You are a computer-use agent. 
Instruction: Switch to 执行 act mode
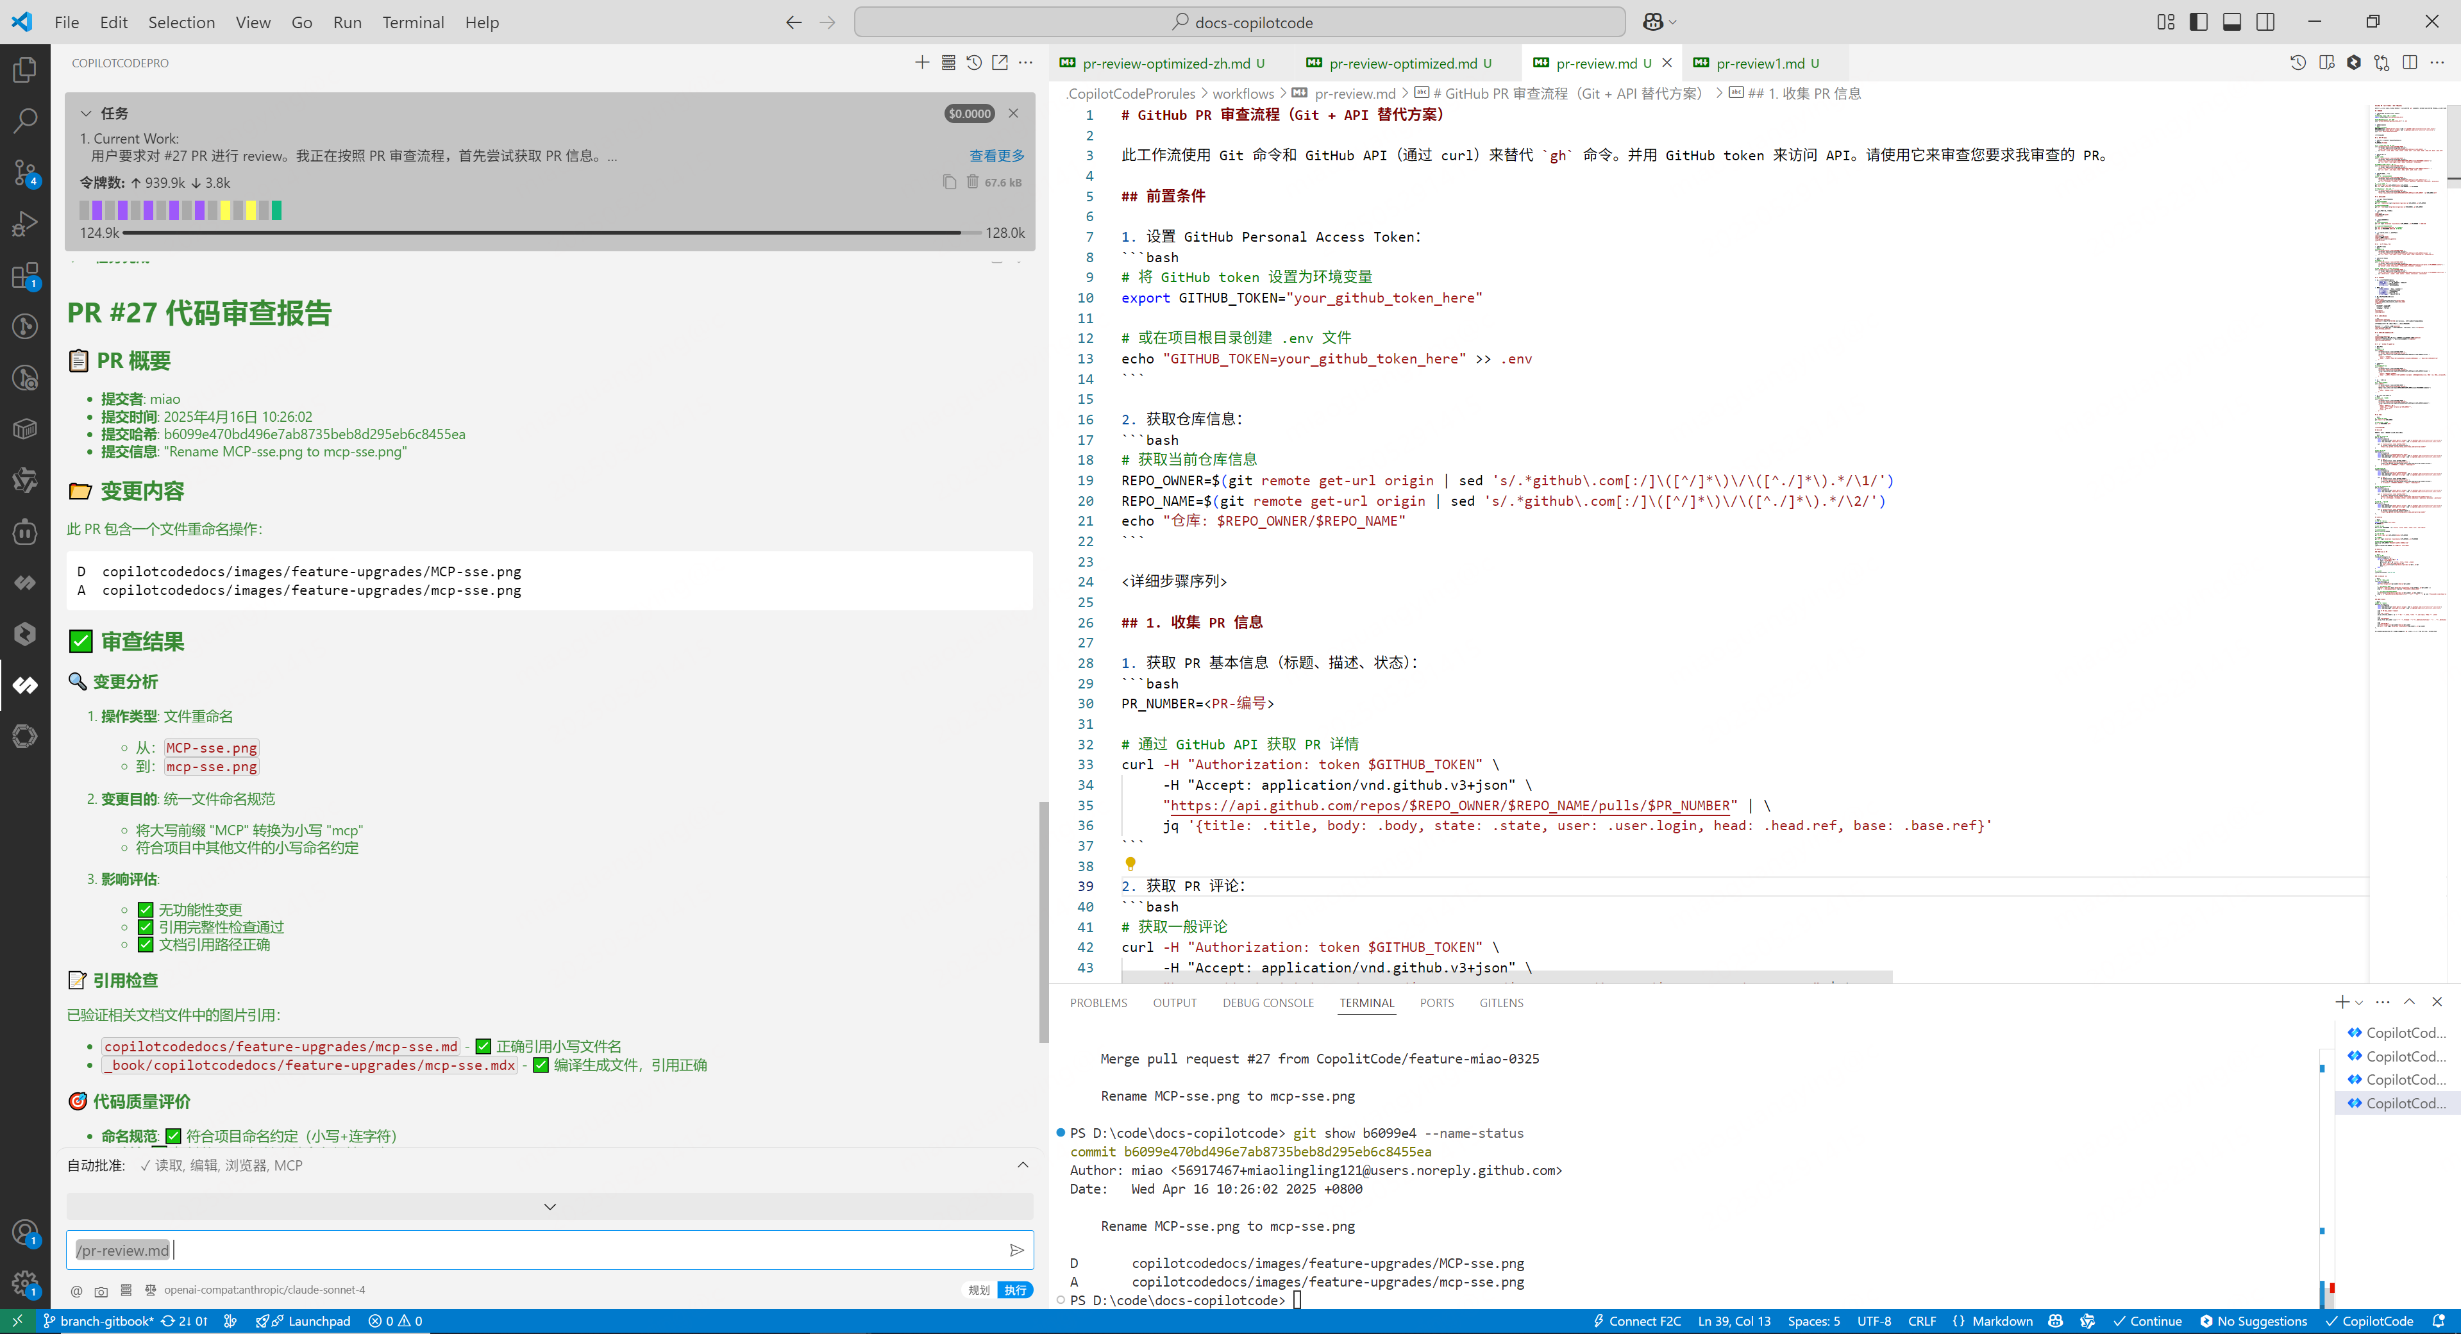click(x=1016, y=1290)
